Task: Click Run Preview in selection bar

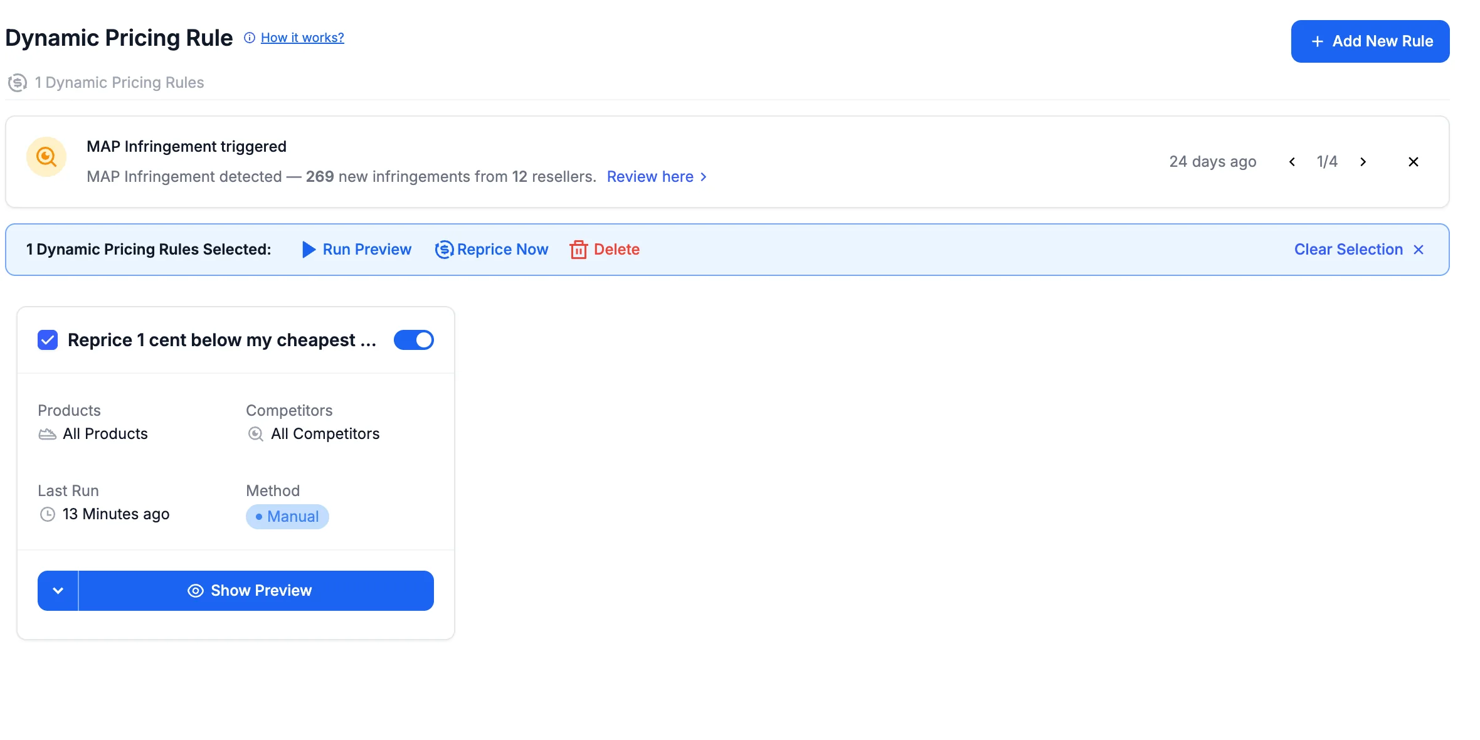Action: point(356,250)
